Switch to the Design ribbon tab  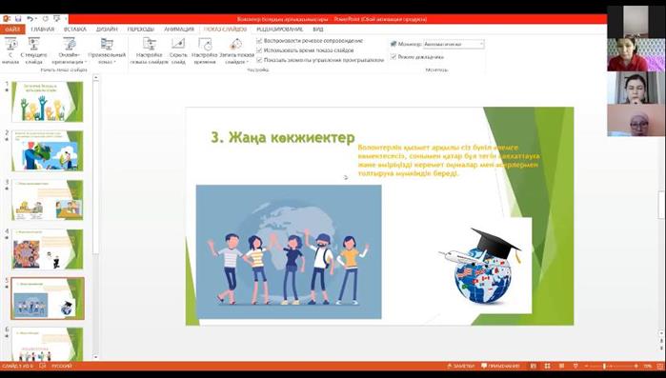[x=107, y=30]
